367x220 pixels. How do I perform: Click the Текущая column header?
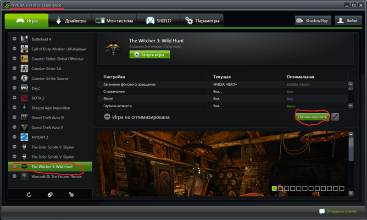click(x=222, y=77)
